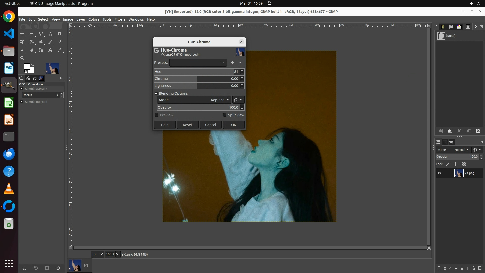Select the Crop tool in toolbox
The image size is (485, 273).
[x=60, y=34]
